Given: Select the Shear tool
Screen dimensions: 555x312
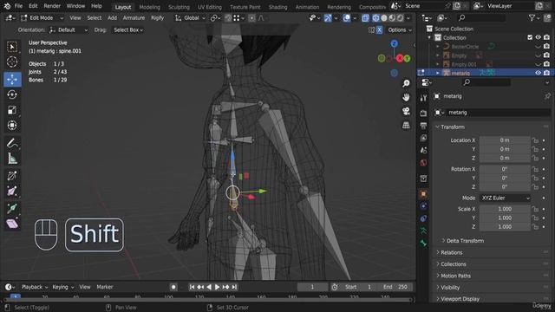Looking at the screenshot, I should 12,224.
